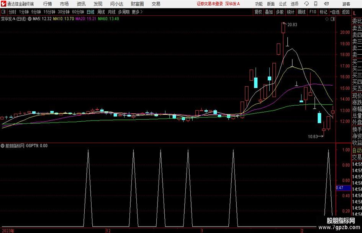The width and height of the screenshot is (362, 233).
Task: Click the MA5: 12.32 indicator value
Action: coord(42,19)
